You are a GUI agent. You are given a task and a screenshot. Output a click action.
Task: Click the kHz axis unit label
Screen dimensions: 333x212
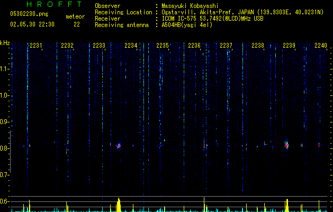[5, 43]
